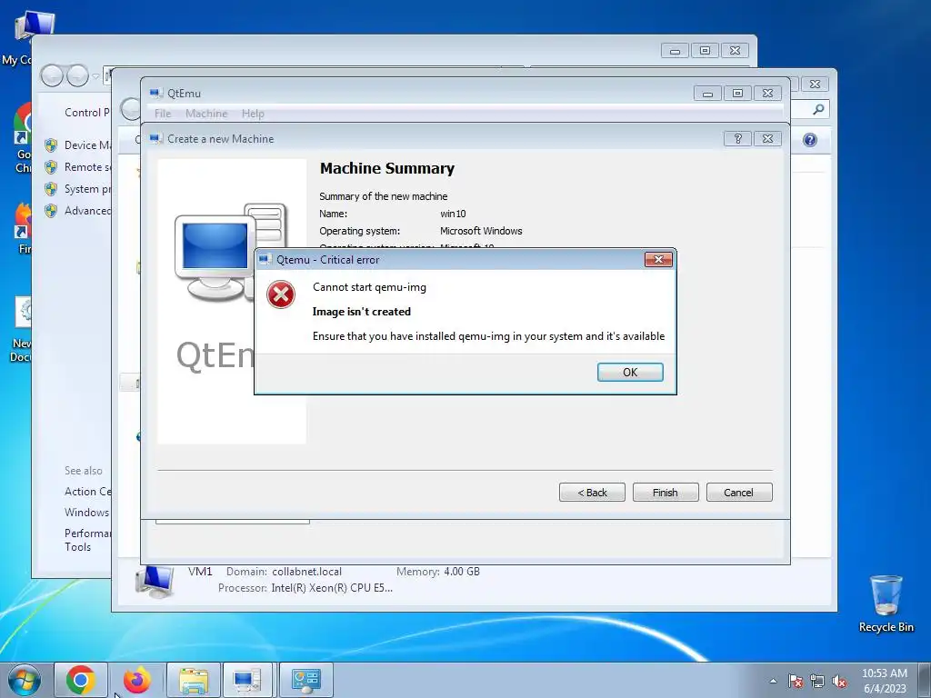Open Windows Explorer from the taskbar
Viewport: 931px width, 698px height.
(x=194, y=680)
